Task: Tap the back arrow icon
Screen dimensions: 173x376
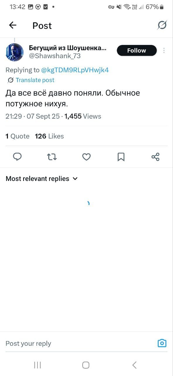Action: (x=13, y=25)
